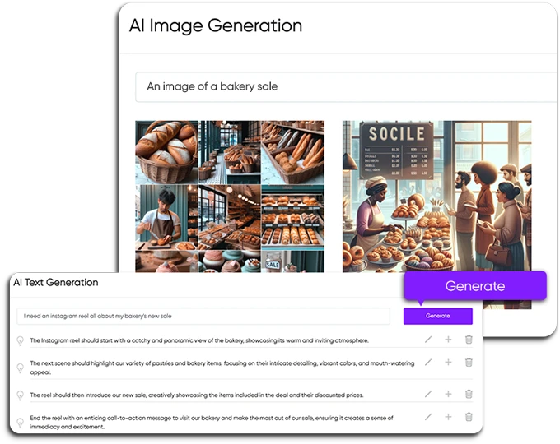Click the 'AI Image Generation' heading

coord(216,26)
